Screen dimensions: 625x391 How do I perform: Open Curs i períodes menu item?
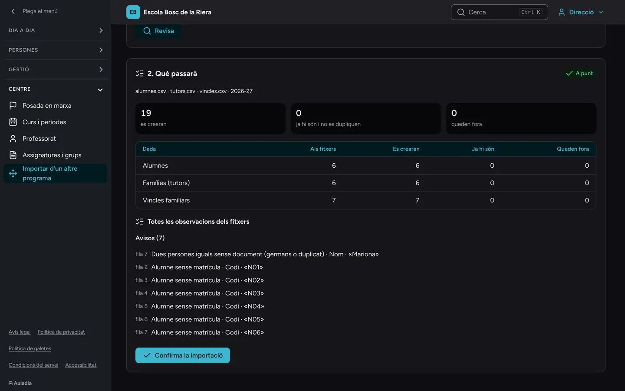(56, 122)
